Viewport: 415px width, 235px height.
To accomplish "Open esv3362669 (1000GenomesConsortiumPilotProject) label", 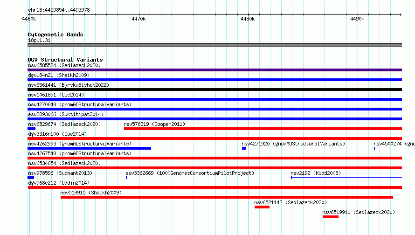I will point(190,173).
